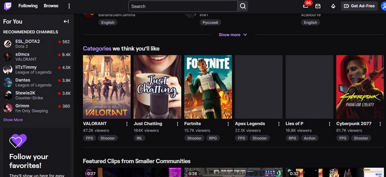
Task: Click Dantes channel avatar
Action: tap(8, 83)
